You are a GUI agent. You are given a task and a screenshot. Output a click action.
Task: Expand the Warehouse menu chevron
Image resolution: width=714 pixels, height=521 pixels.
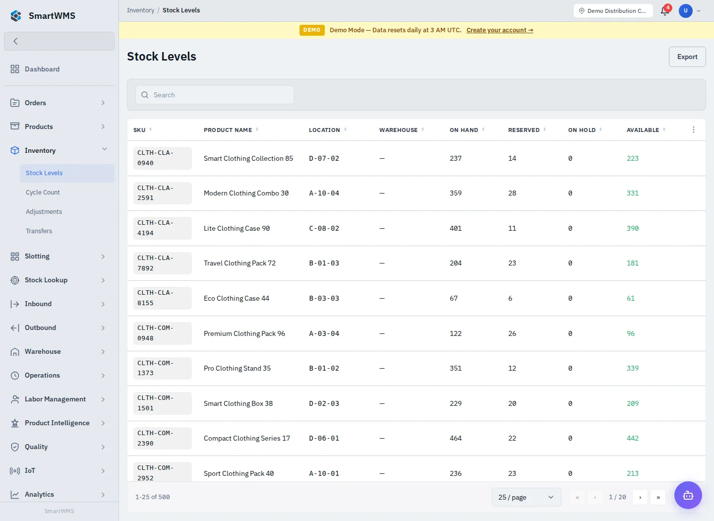[x=103, y=351]
